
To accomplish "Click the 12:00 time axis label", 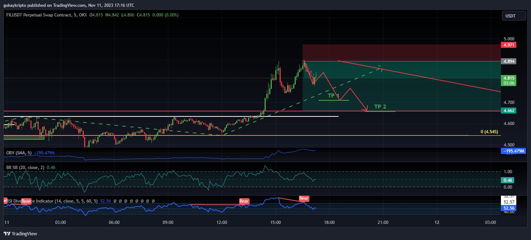I will click(222, 222).
